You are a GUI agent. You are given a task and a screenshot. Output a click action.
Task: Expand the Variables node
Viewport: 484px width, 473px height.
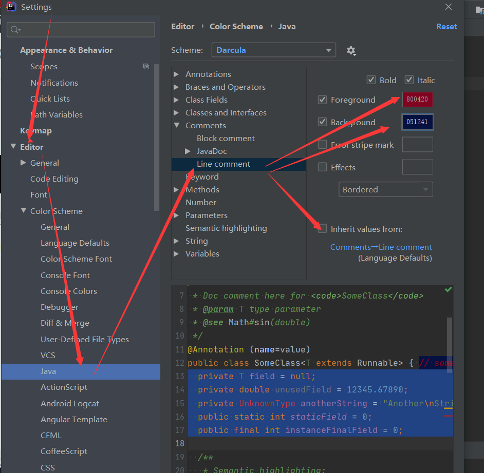point(176,254)
